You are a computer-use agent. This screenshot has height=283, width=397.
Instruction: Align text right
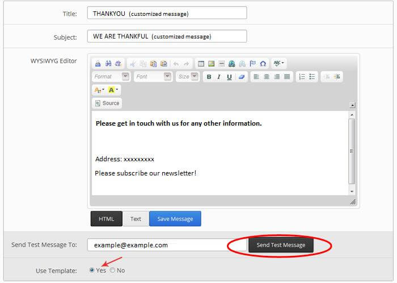click(277, 77)
